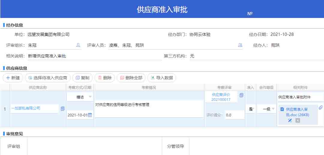Image resolution: width=324 pixels, height=155 pixels.
Task: Click the 考察方式/日期 column header
Action: (80, 88)
